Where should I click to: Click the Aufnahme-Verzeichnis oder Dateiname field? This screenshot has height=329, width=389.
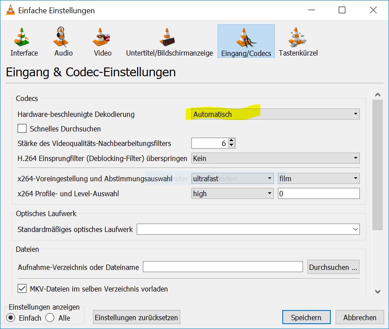pyautogui.click(x=223, y=267)
